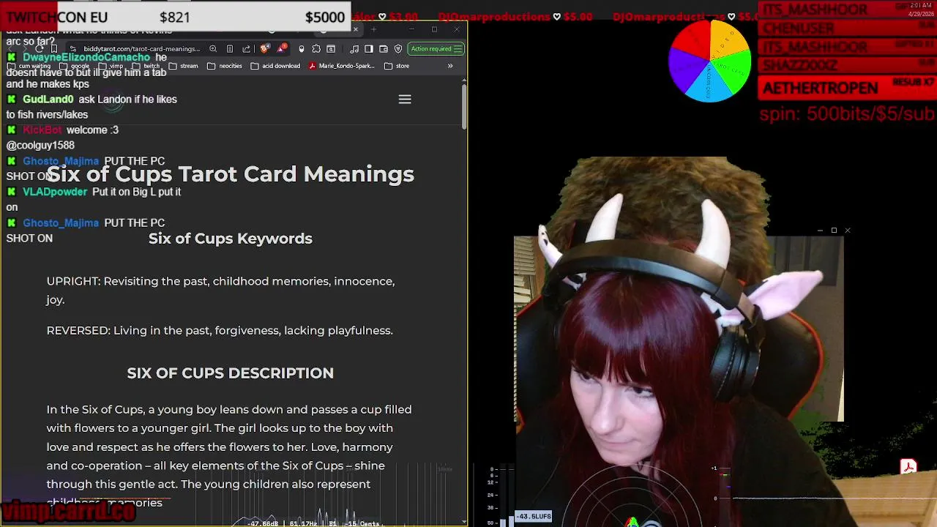This screenshot has width=937, height=527.
Task: Open the Playlist music note icon
Action: click(x=354, y=49)
